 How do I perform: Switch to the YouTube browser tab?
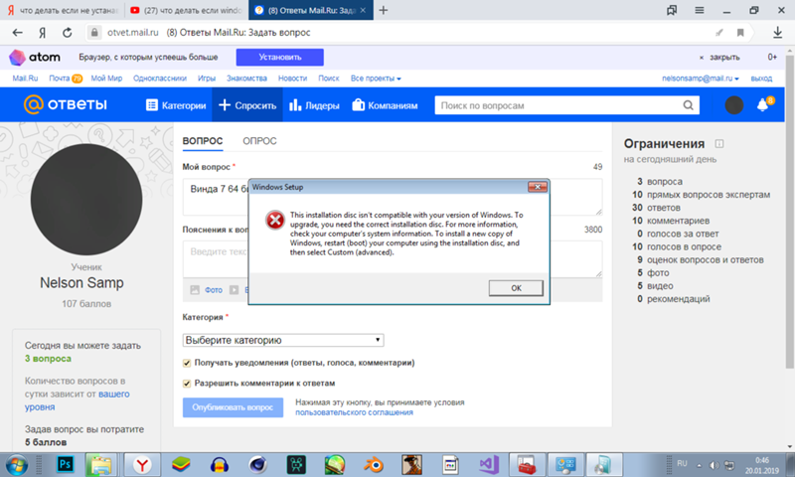[186, 10]
